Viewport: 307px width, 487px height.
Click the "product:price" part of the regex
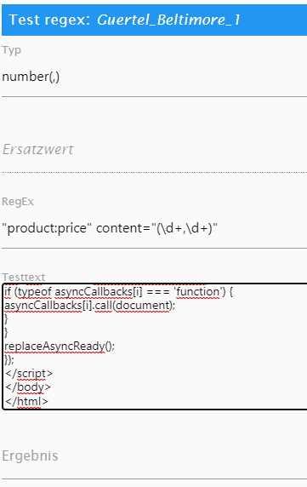point(47,228)
